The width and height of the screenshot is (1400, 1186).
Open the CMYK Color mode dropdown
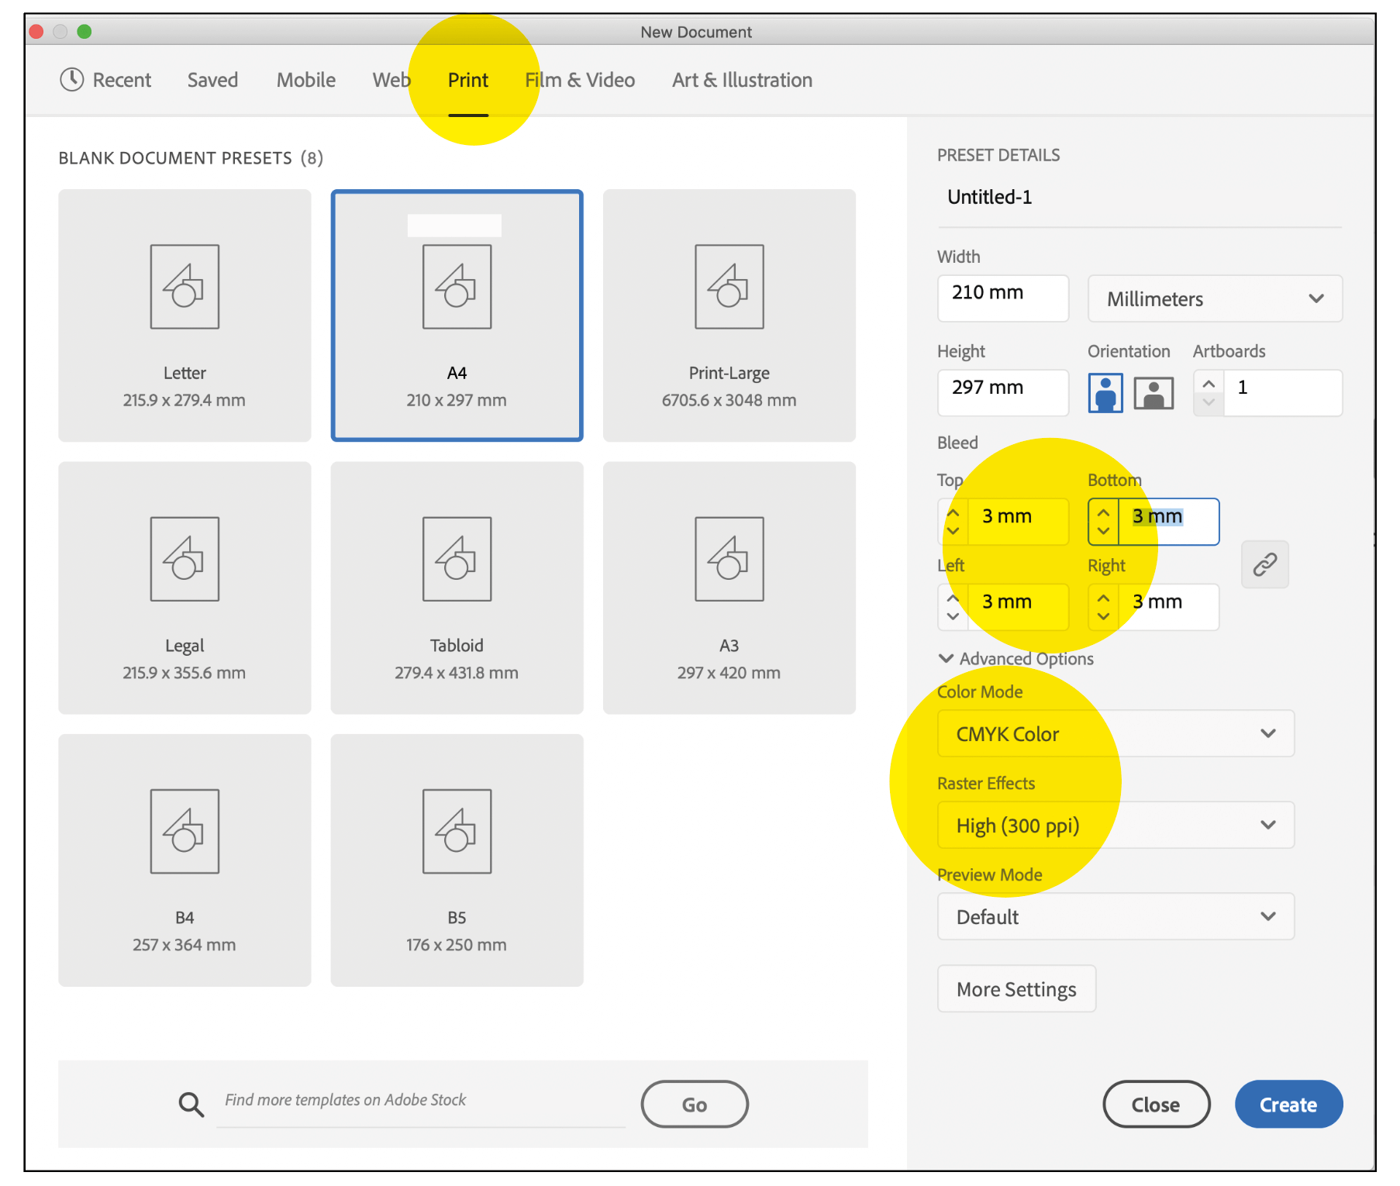click(x=1115, y=733)
